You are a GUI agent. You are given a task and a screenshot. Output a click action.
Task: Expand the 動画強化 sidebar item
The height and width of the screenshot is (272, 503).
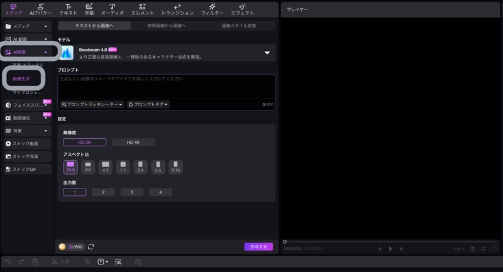(46, 118)
